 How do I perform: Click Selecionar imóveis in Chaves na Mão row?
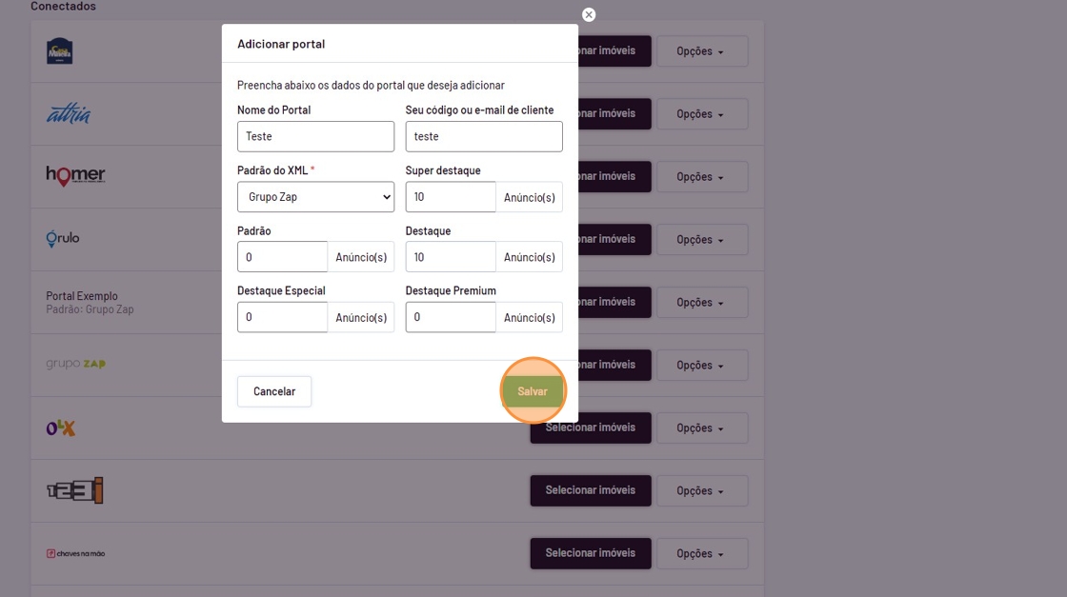tap(591, 553)
